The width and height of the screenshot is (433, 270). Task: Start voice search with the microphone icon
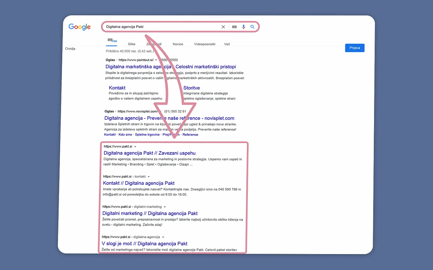coord(244,27)
